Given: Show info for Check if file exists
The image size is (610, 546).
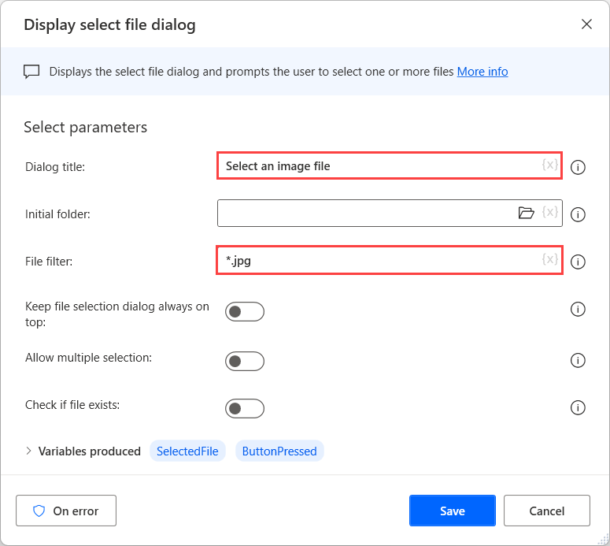Looking at the screenshot, I should point(578,407).
